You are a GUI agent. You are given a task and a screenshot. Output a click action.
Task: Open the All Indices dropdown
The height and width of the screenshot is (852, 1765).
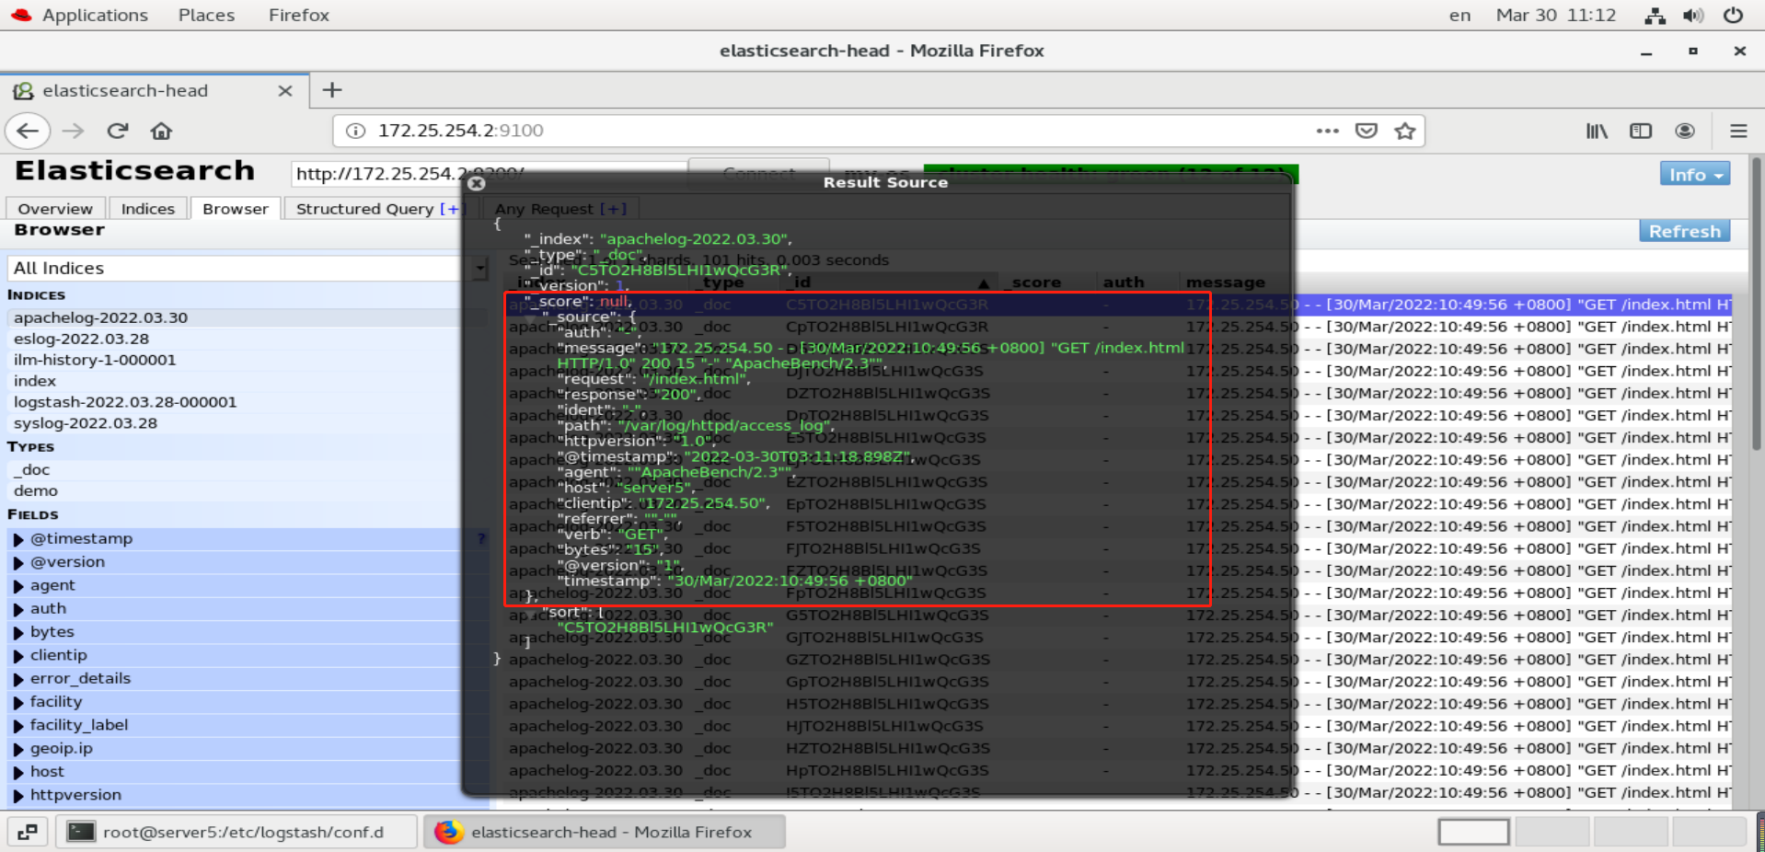[x=247, y=268]
